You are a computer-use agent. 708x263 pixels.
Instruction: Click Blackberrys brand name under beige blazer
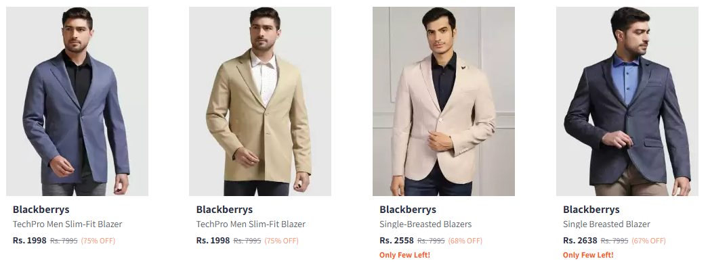[224, 210]
